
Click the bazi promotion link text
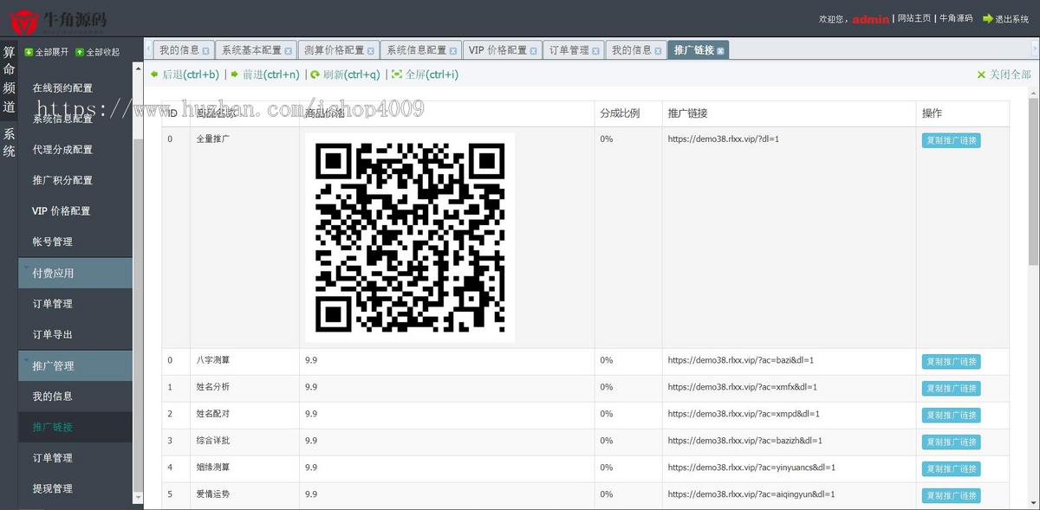[x=741, y=360]
